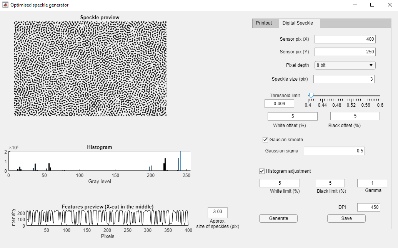Click the Generate button
Image resolution: width=398 pixels, height=248 pixels.
tap(278, 218)
